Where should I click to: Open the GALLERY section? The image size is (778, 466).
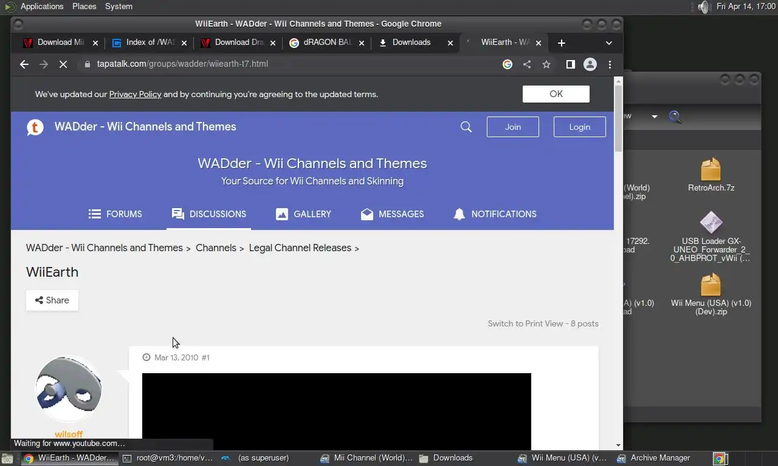point(303,214)
